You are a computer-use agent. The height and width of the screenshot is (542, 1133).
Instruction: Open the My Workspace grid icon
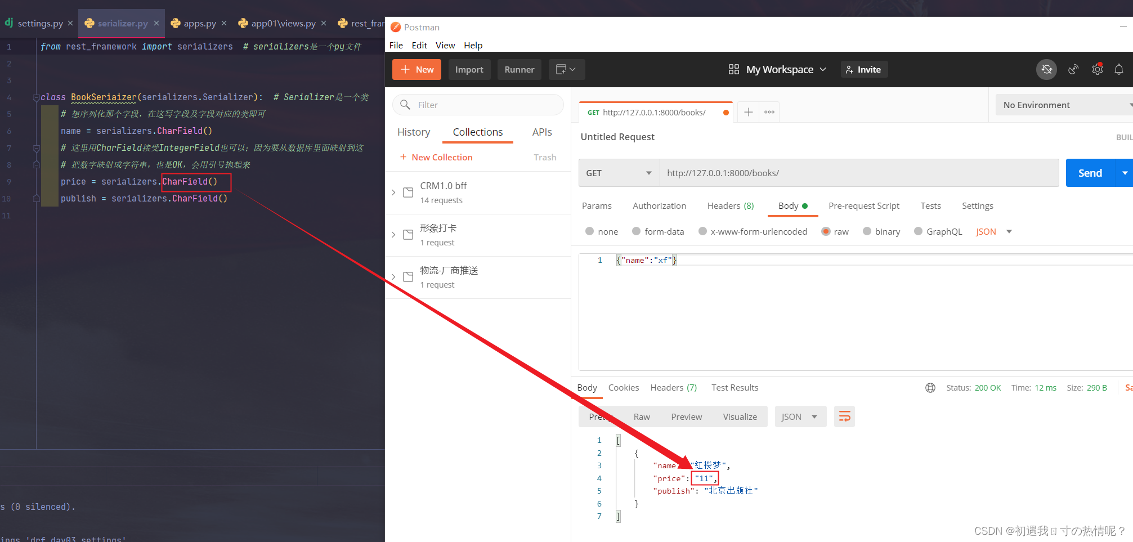[x=733, y=69]
